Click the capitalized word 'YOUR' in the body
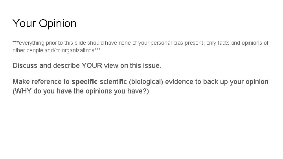This screenshot has width=283, height=159. [x=92, y=66]
